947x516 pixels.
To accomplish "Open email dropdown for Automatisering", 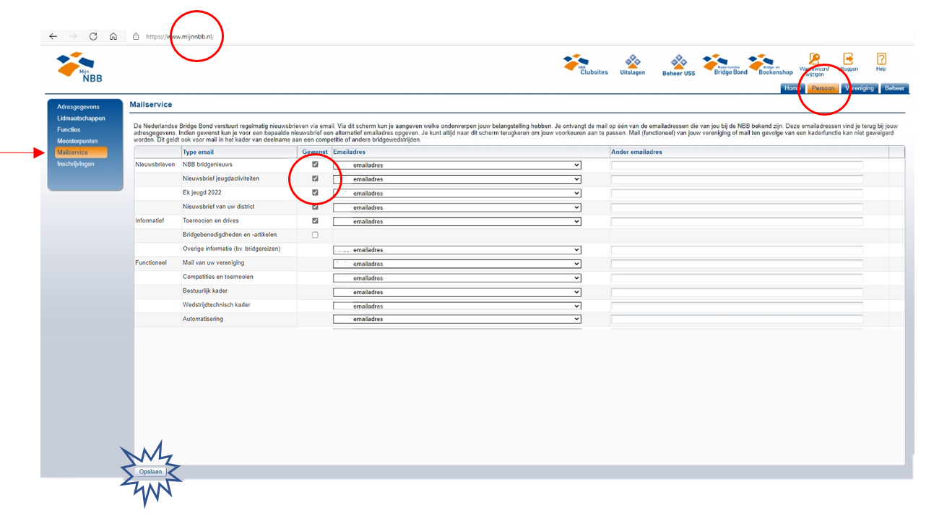I will pyautogui.click(x=457, y=319).
